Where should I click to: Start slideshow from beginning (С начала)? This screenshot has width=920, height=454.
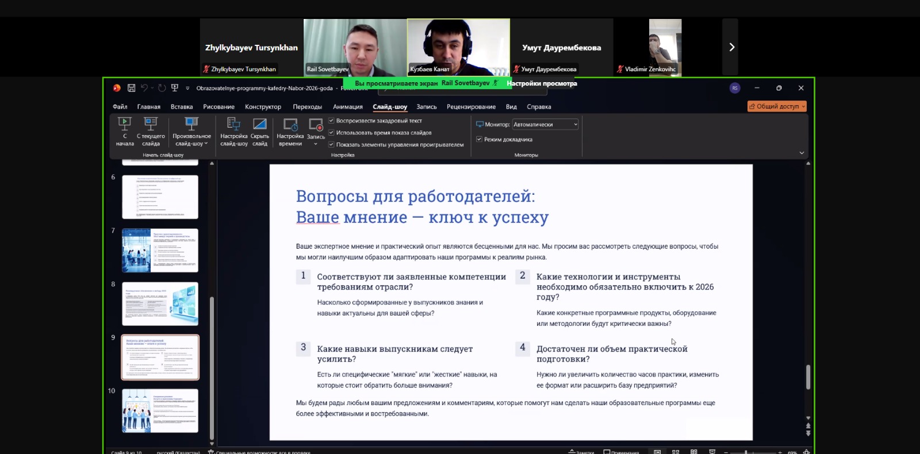(x=125, y=131)
